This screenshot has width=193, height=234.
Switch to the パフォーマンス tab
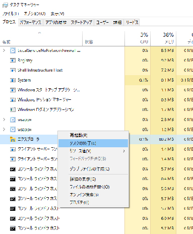pyautogui.click(x=30, y=22)
